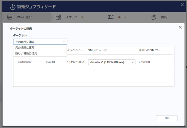The height and width of the screenshot is (128, 187).
Task: Click the esxi001 host cell
Action: click(50, 62)
